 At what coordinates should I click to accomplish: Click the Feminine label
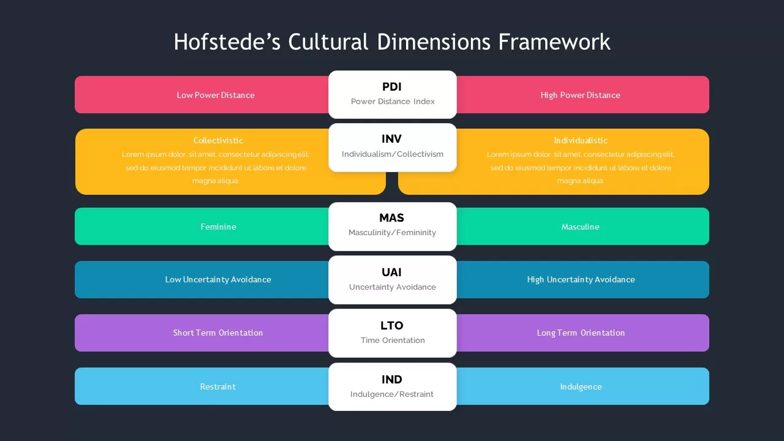pyautogui.click(x=218, y=227)
